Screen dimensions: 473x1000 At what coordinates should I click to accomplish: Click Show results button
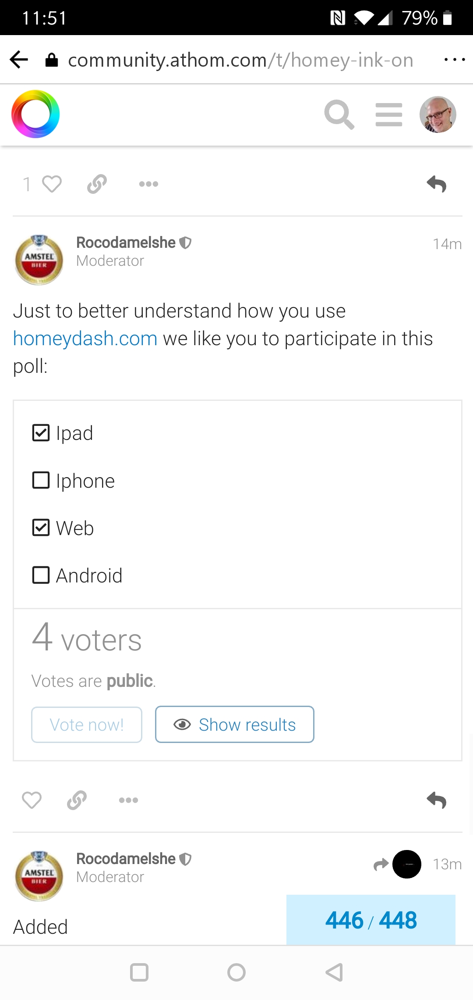tap(235, 725)
